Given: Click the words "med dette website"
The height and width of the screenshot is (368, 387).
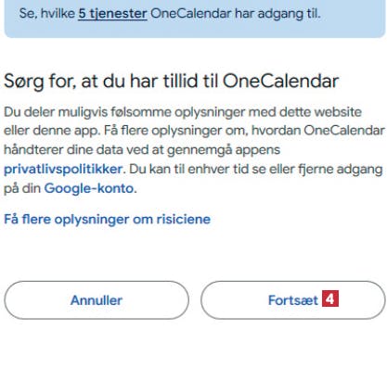Looking at the screenshot, I should coord(305,112).
